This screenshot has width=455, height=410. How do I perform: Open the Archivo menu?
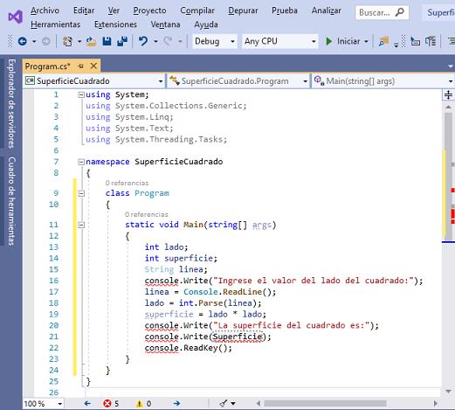[45, 10]
